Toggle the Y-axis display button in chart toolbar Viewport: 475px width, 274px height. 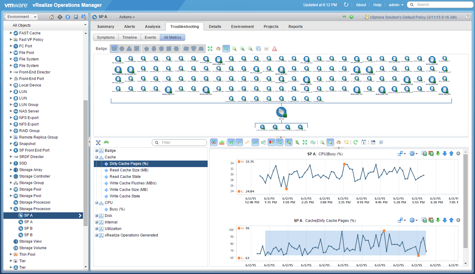pyautogui.click(x=231, y=142)
